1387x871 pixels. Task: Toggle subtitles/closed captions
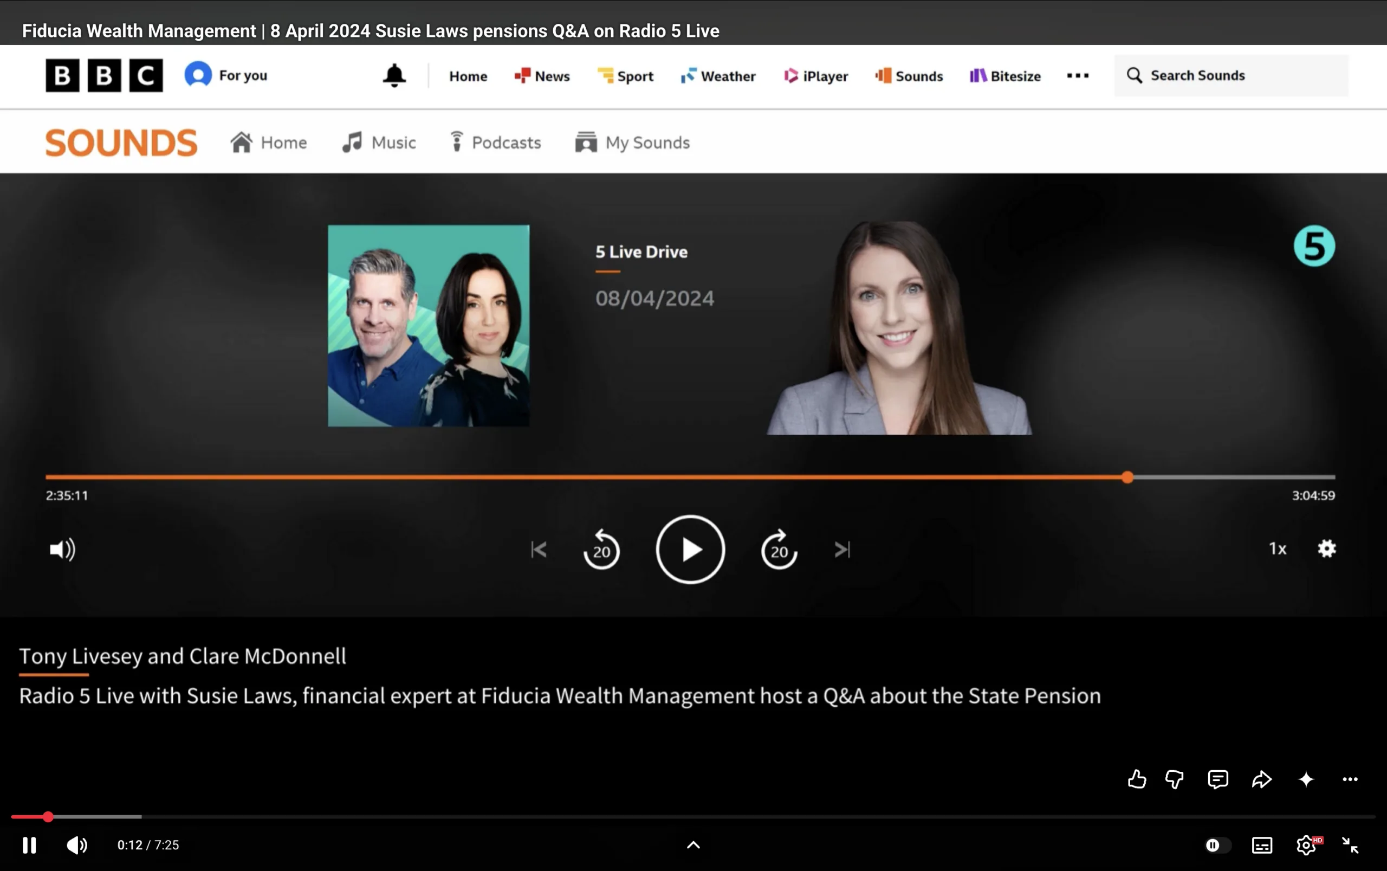tap(1262, 845)
